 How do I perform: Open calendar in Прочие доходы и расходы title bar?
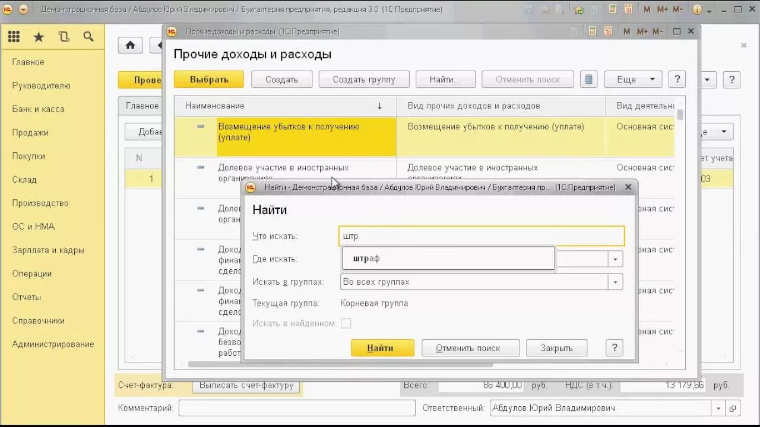tap(607, 31)
